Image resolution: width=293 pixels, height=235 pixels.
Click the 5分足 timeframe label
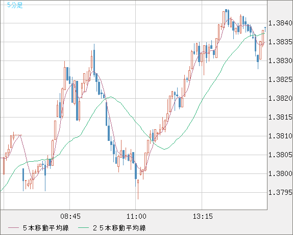coord(15,5)
